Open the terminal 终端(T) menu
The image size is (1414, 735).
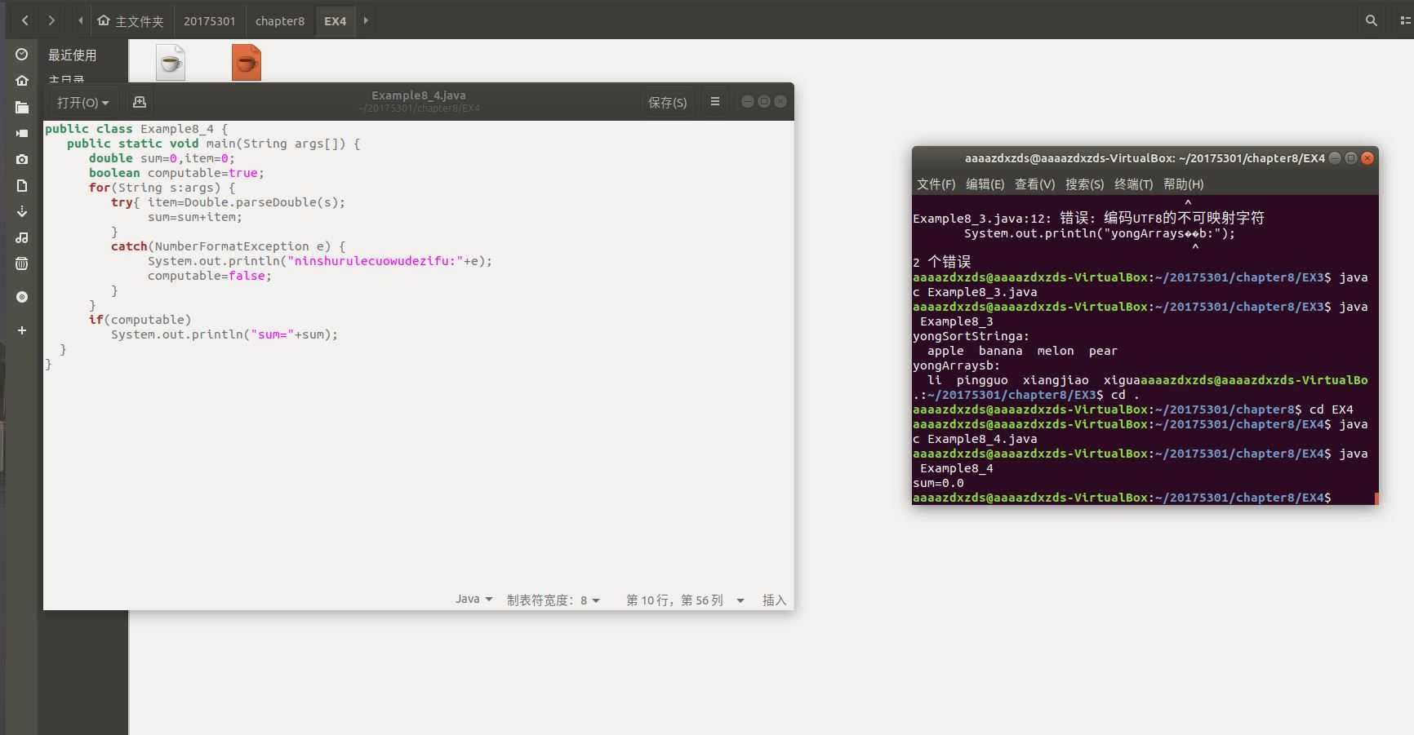[1133, 184]
